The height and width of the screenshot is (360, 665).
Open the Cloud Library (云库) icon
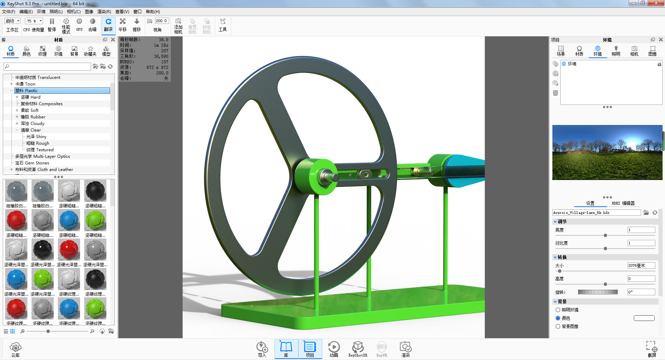[16, 347]
